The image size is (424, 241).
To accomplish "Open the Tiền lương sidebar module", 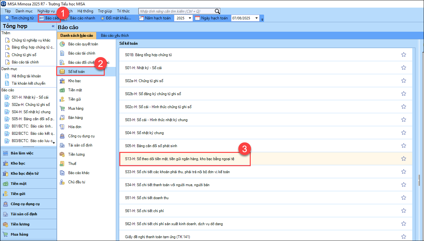I will (x=28, y=224).
